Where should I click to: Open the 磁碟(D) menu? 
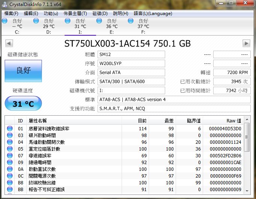[x=100, y=14]
